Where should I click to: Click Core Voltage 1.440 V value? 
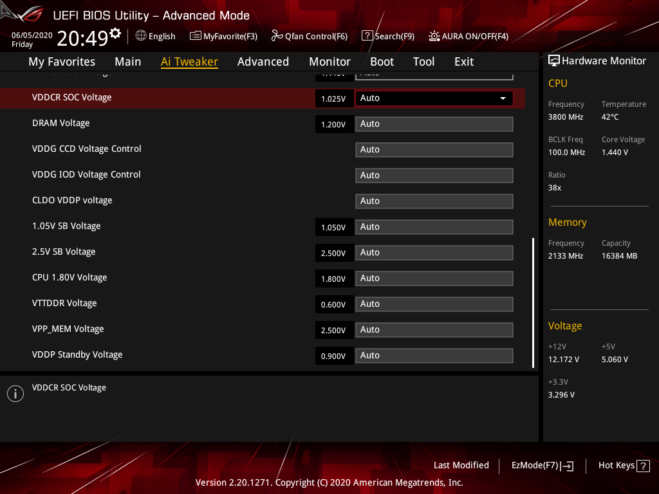tap(615, 152)
